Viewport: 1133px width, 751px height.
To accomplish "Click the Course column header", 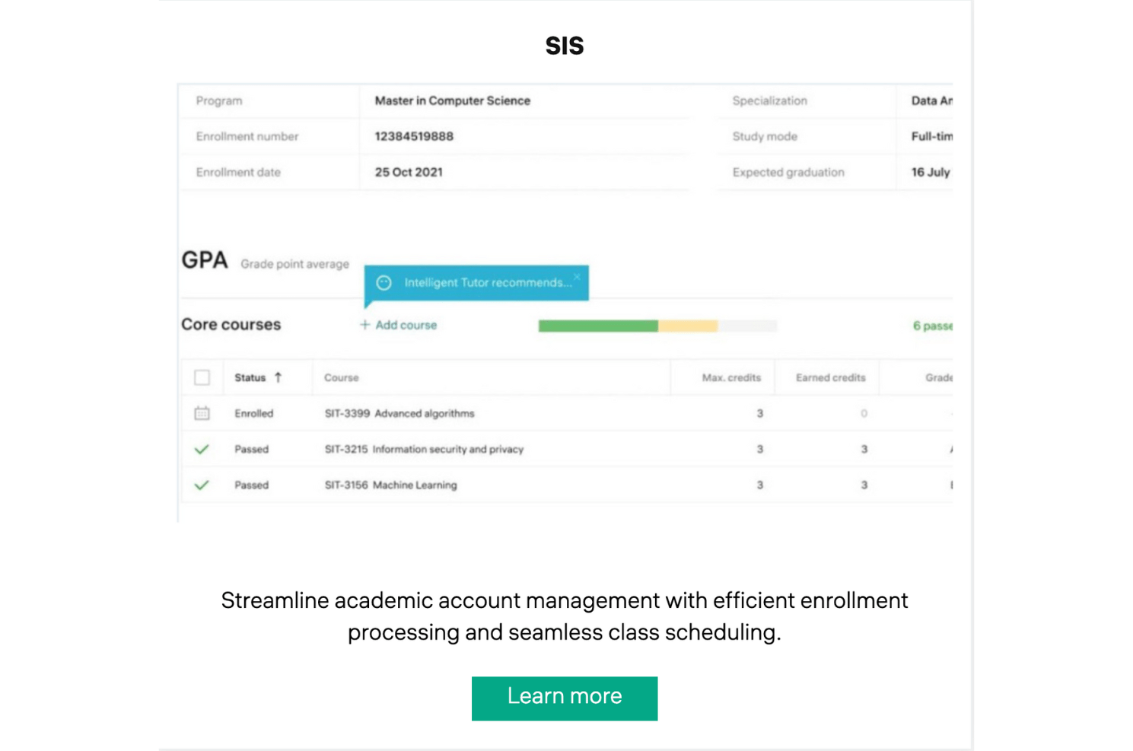I will point(341,377).
